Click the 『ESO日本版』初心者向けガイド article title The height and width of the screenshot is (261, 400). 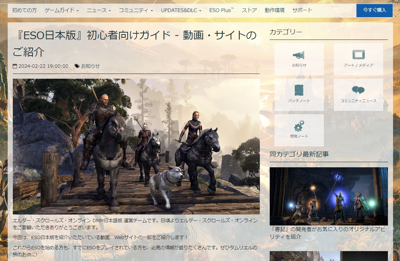[x=135, y=43]
